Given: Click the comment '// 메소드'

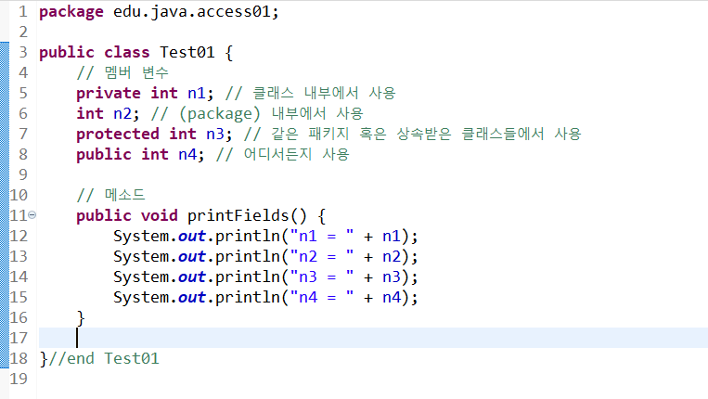Looking at the screenshot, I should pyautogui.click(x=110, y=195).
